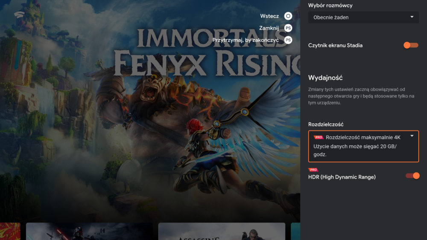Click the 'Zmiany tych ustawień' description text

[x=361, y=96]
